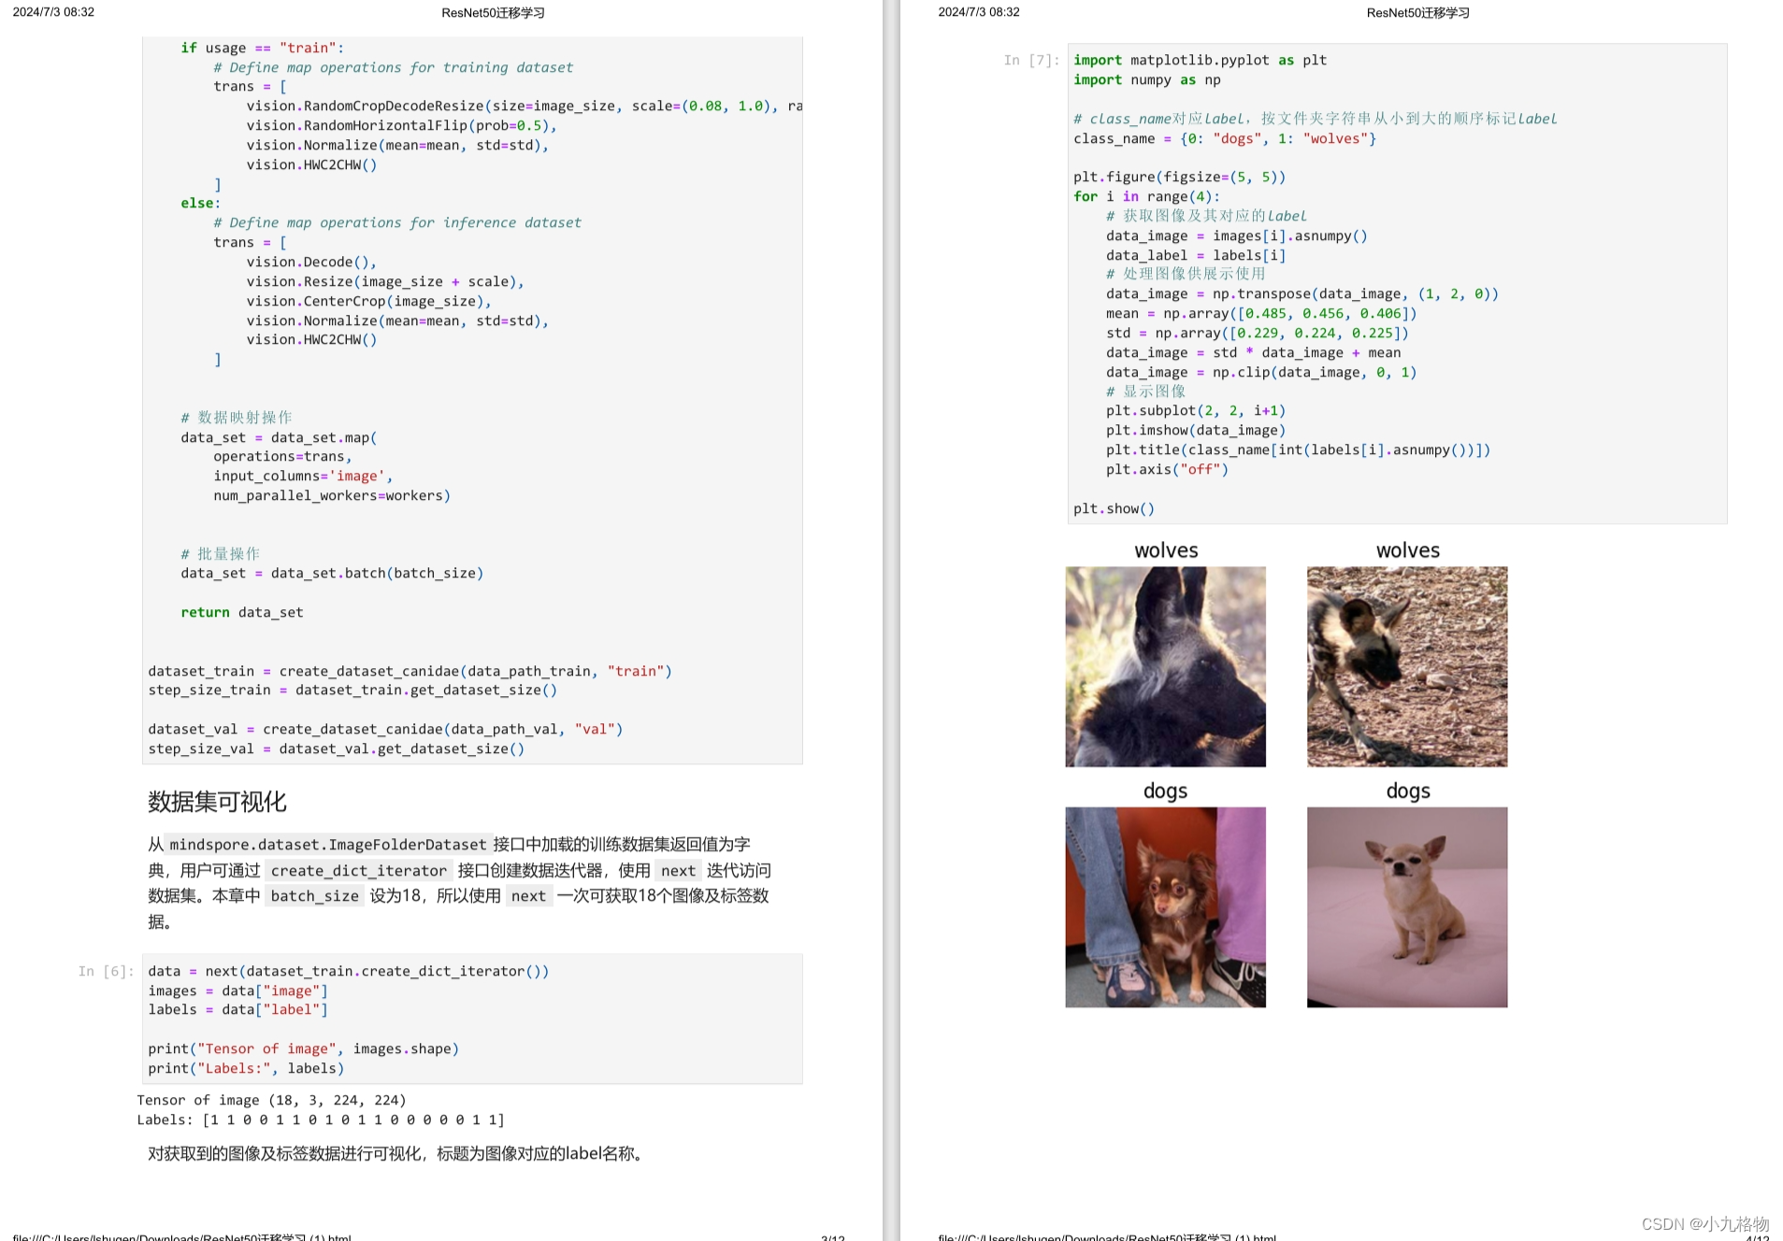Viewport: 1783px width, 1241px height.
Task: Click the np.clip(data_image, 0, 1) line
Action: pyautogui.click(x=1261, y=372)
